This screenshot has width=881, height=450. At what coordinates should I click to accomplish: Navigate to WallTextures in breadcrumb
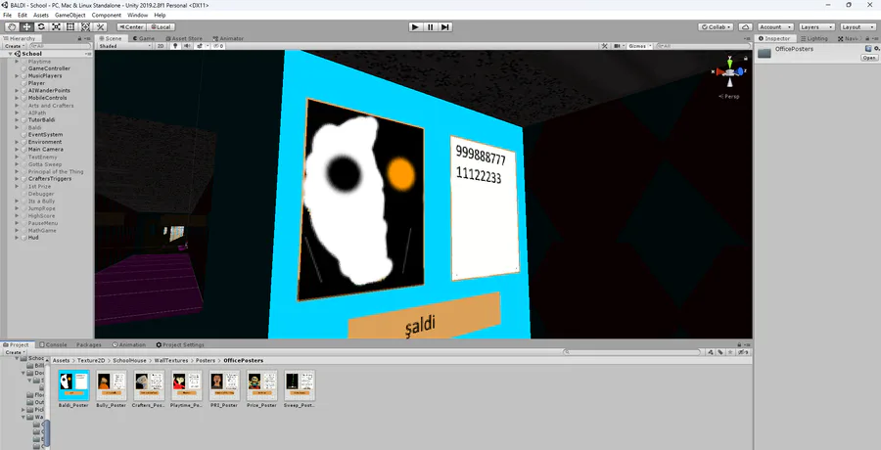170,361
